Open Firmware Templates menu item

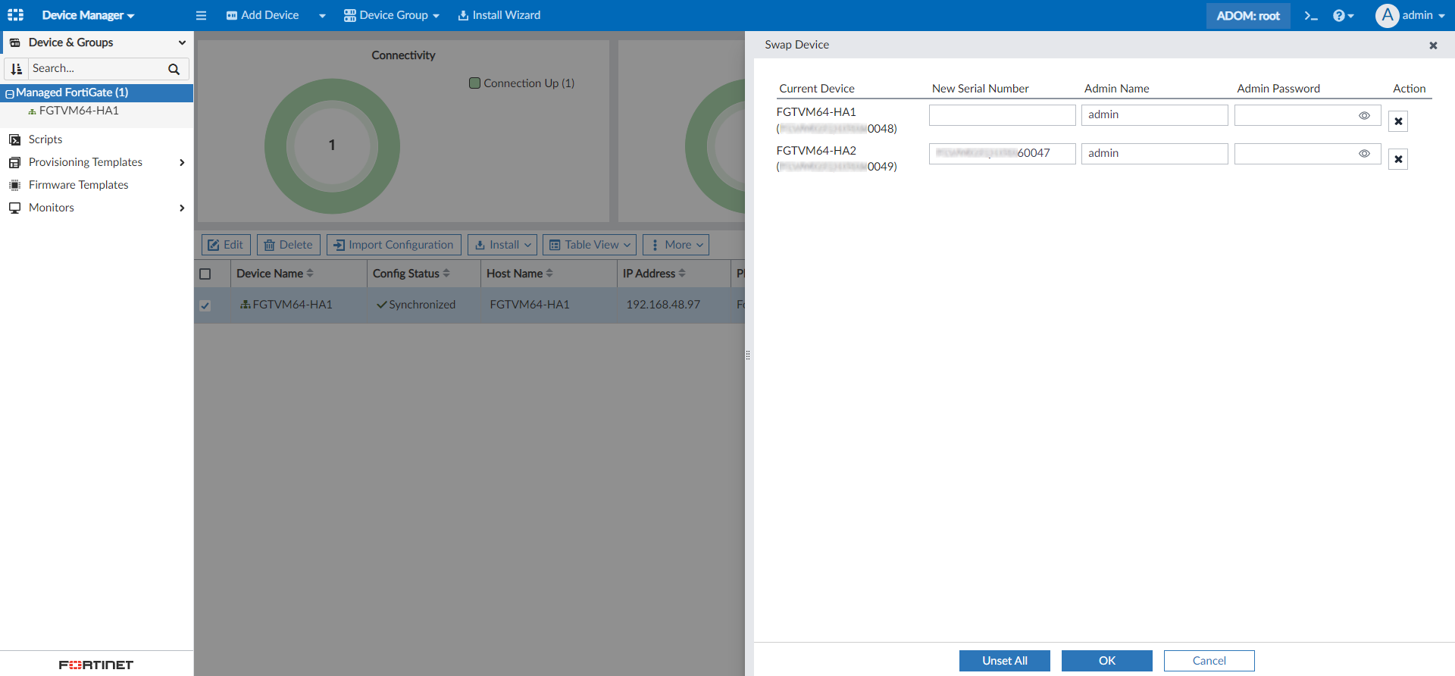tap(79, 185)
